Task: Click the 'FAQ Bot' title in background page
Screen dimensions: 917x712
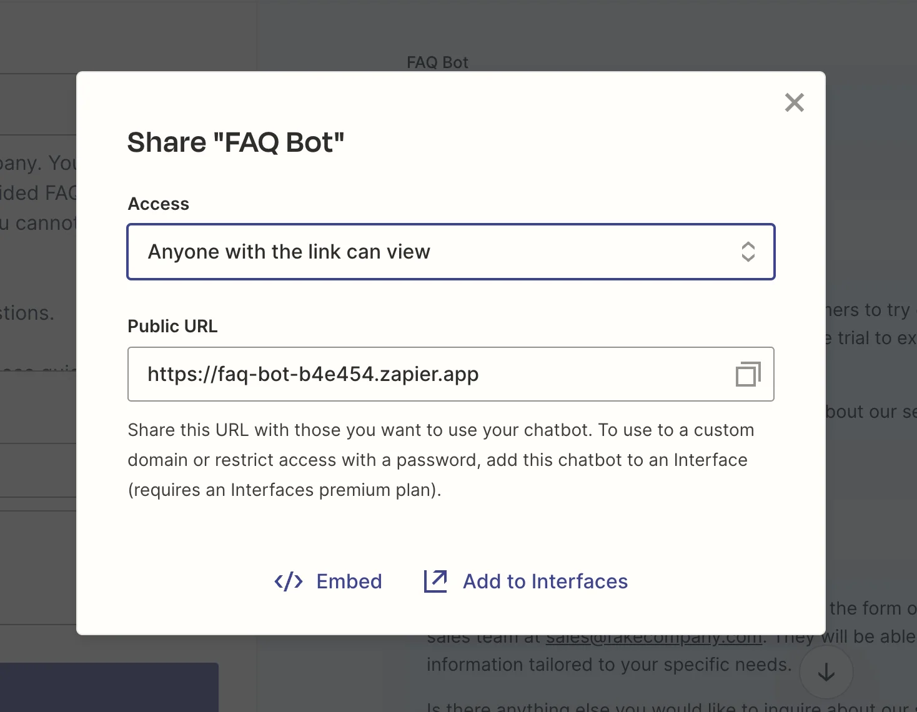Action: pyautogui.click(x=437, y=62)
